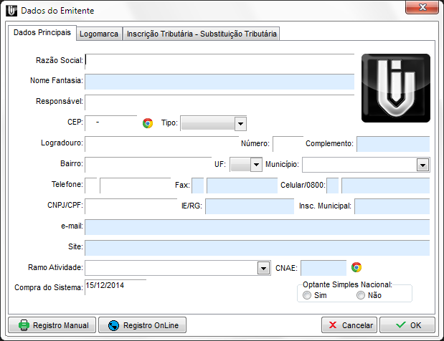Screen dimensions: 444x341
Task: Expand the UF state dropdown
Action: pyautogui.click(x=255, y=165)
